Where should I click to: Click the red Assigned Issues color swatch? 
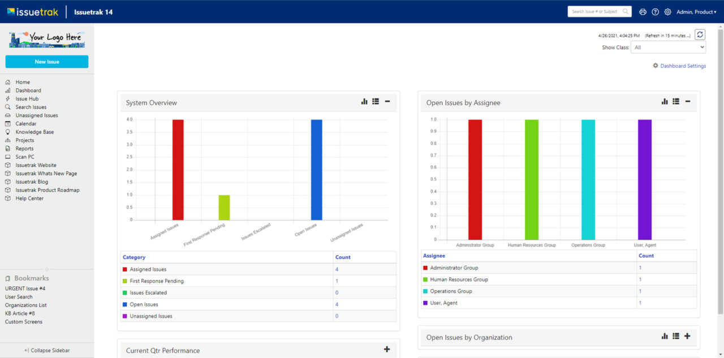click(x=126, y=269)
